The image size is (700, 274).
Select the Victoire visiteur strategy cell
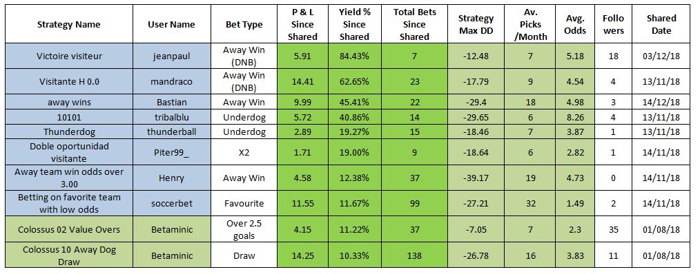click(x=69, y=56)
